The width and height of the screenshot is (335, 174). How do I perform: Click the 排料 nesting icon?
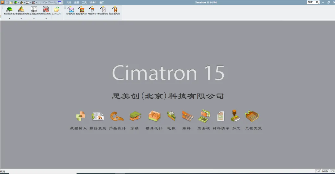click(x=188, y=116)
